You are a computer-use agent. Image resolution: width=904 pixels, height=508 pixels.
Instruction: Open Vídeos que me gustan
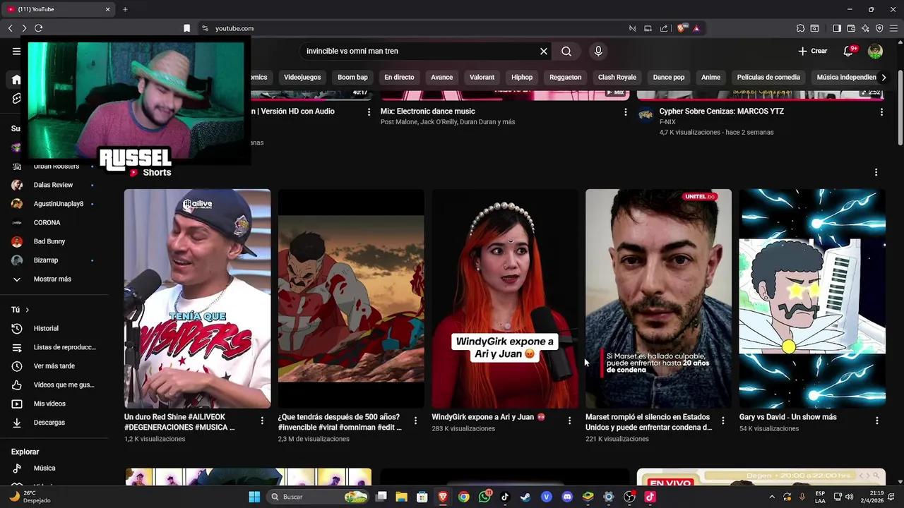[x=52, y=385]
